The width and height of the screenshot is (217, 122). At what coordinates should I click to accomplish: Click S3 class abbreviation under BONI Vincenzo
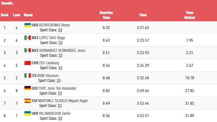[x=58, y=81]
